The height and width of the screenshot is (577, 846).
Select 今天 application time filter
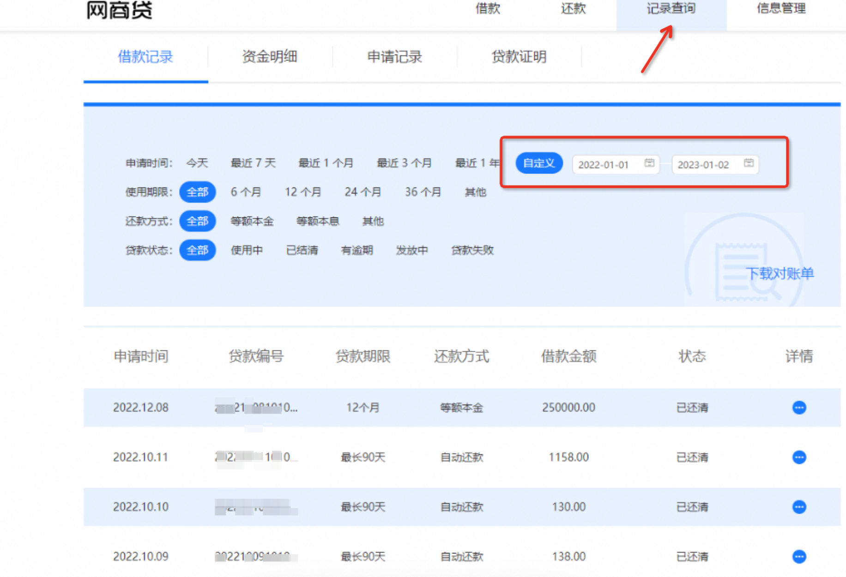197,163
